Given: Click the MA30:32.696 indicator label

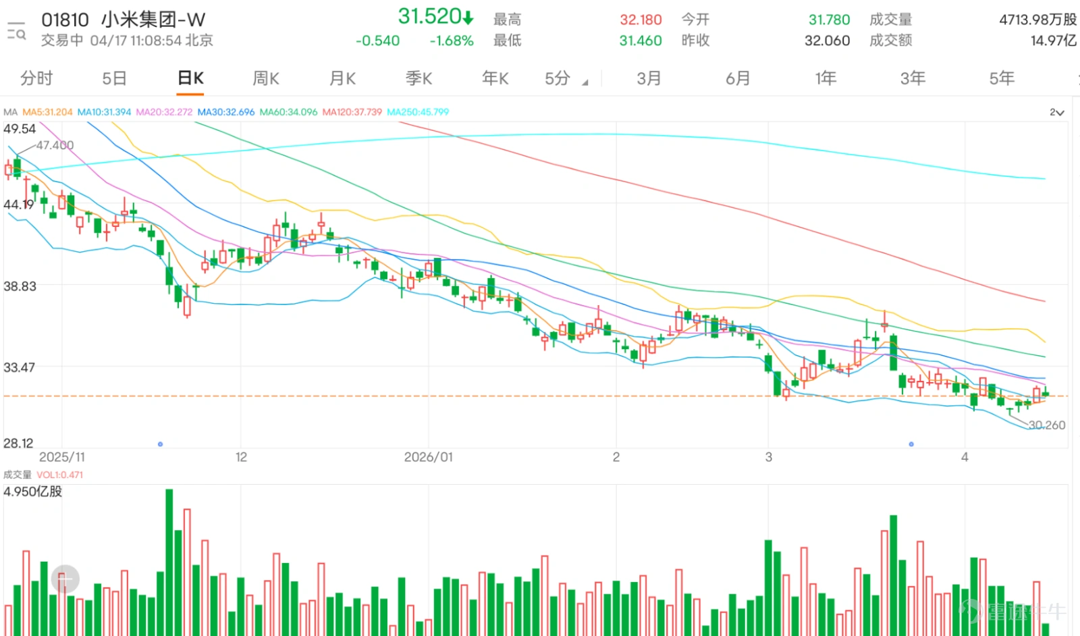Looking at the screenshot, I should [226, 112].
